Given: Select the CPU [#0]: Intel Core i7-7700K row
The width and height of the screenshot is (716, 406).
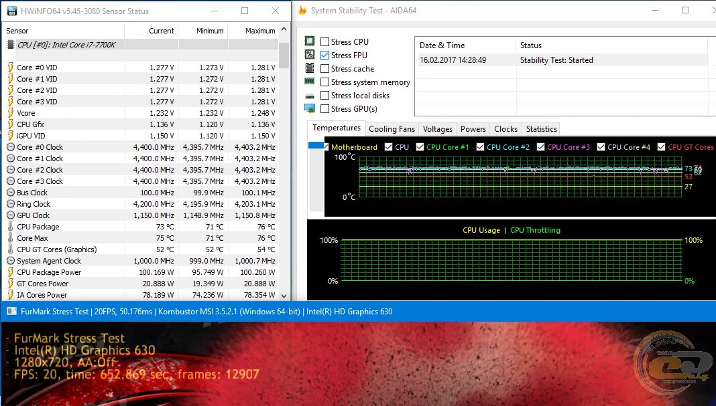Looking at the screenshot, I should tap(140, 45).
